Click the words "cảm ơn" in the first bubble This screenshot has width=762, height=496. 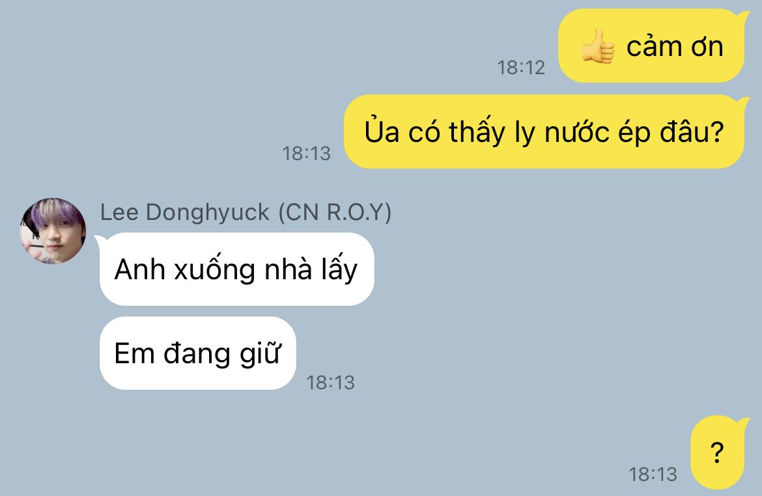[675, 47]
